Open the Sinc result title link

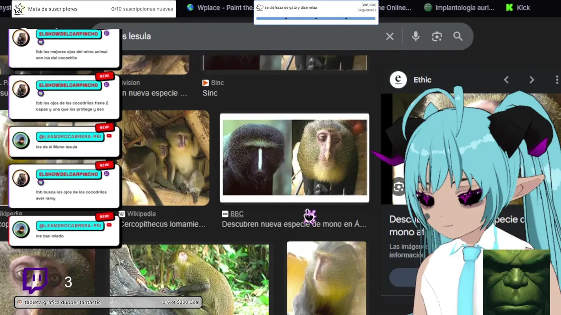tap(210, 93)
